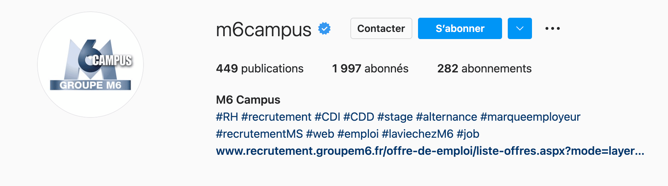The width and height of the screenshot is (668, 186).
Task: Open the #recrutement hashtag
Action: pyautogui.click(x=276, y=117)
